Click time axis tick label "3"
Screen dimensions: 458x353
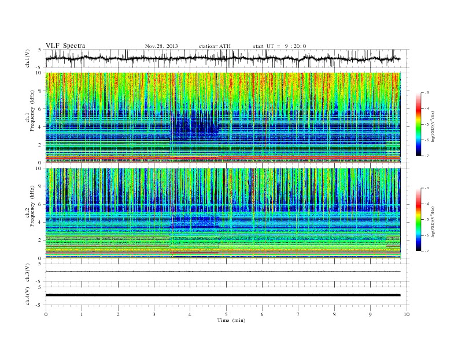click(x=154, y=314)
